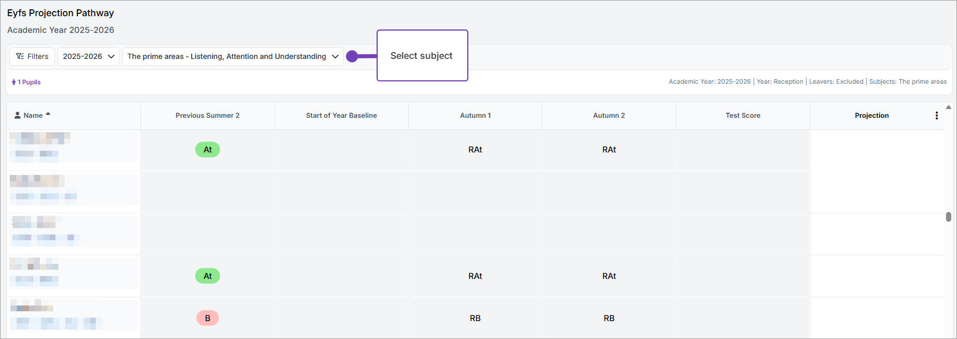The width and height of the screenshot is (957, 339).
Task: Click the red B badge in Previous Summer 2
Action: pyautogui.click(x=207, y=318)
